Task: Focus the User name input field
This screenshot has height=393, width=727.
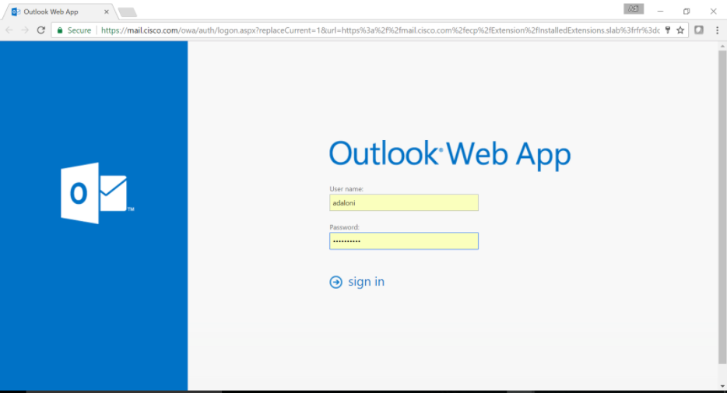Action: (404, 202)
